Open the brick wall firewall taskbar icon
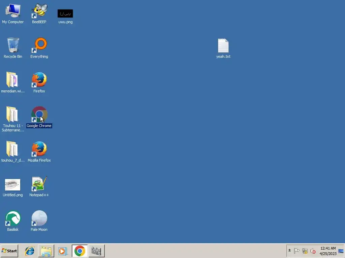The height and width of the screenshot is (258, 345). (x=96, y=251)
